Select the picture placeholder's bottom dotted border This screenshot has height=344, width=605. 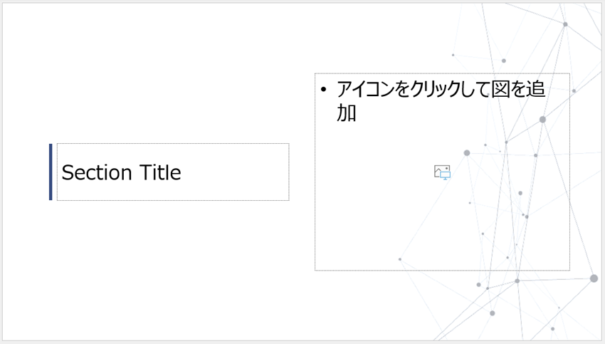441,270
